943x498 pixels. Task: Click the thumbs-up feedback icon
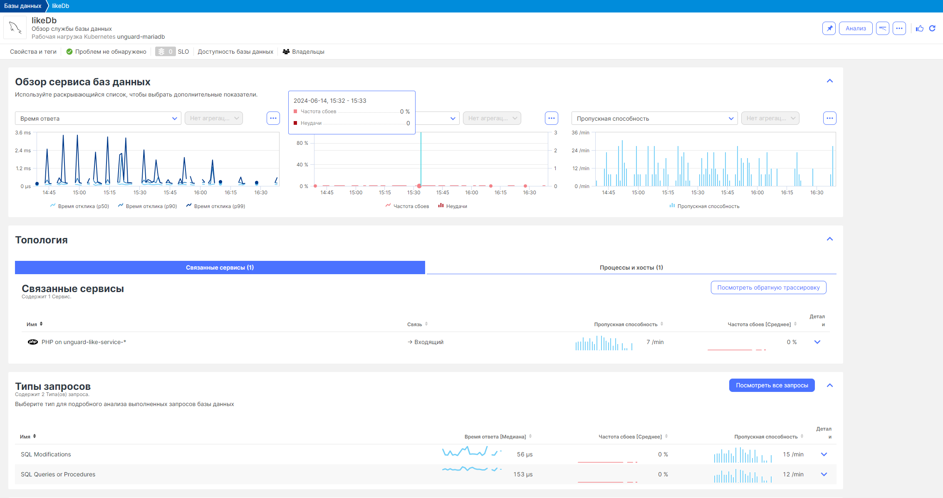point(920,28)
